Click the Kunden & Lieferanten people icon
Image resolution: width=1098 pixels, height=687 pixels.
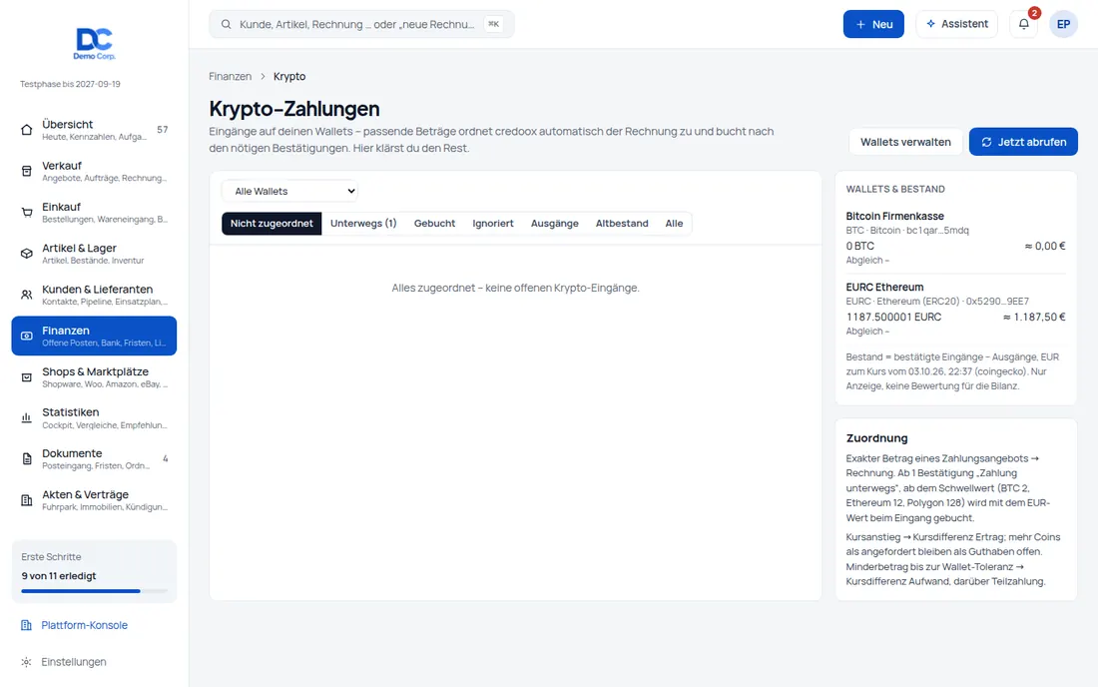(27, 295)
